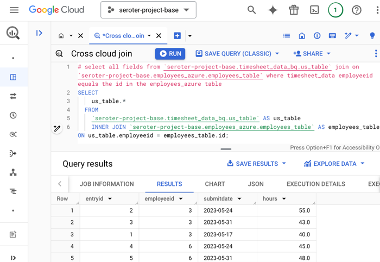
Task: Expand the Save Results dropdown
Action: coord(256,164)
